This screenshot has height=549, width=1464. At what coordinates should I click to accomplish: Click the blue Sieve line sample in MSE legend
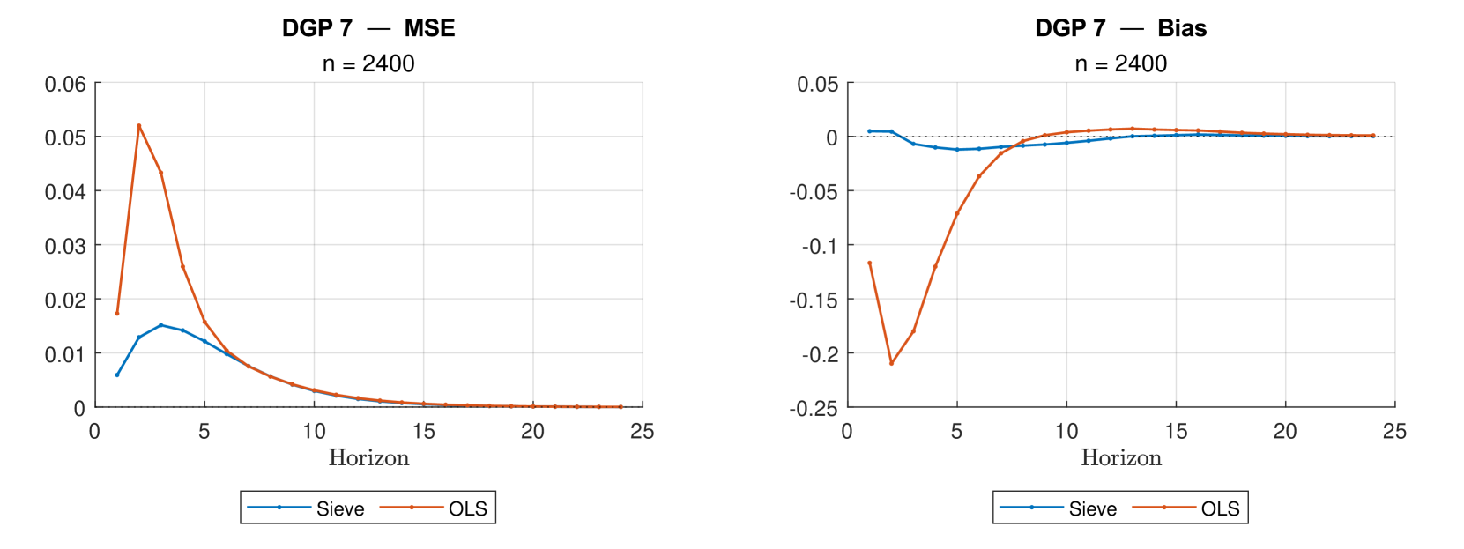pyautogui.click(x=279, y=508)
